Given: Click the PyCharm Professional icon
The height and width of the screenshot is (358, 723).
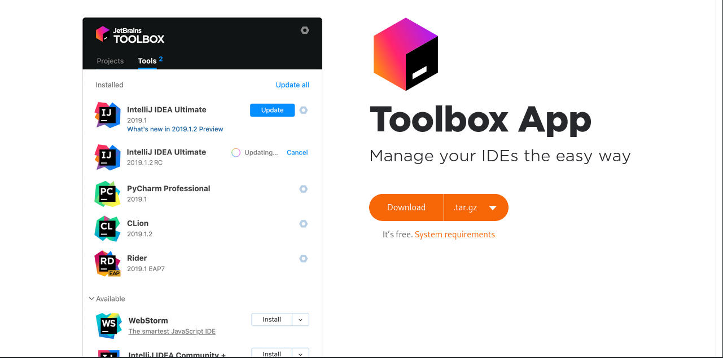Looking at the screenshot, I should (107, 194).
